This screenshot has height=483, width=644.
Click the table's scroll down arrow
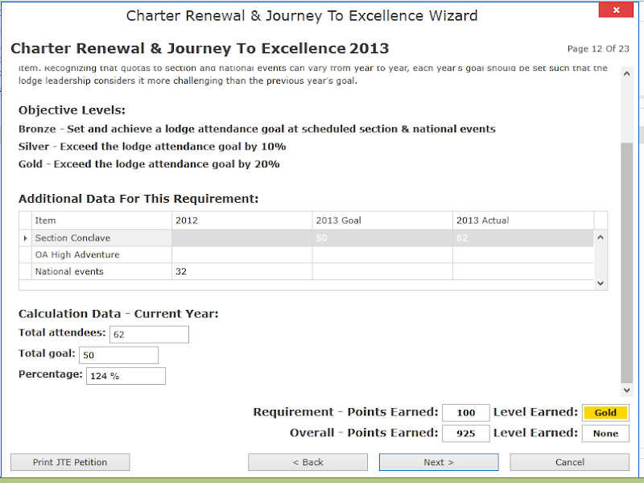601,283
